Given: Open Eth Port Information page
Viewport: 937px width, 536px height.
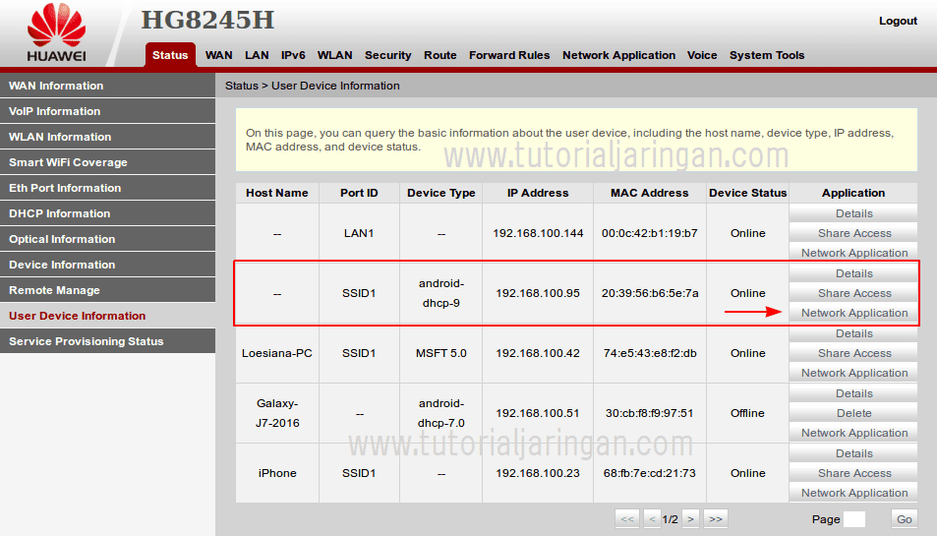Looking at the screenshot, I should [107, 188].
